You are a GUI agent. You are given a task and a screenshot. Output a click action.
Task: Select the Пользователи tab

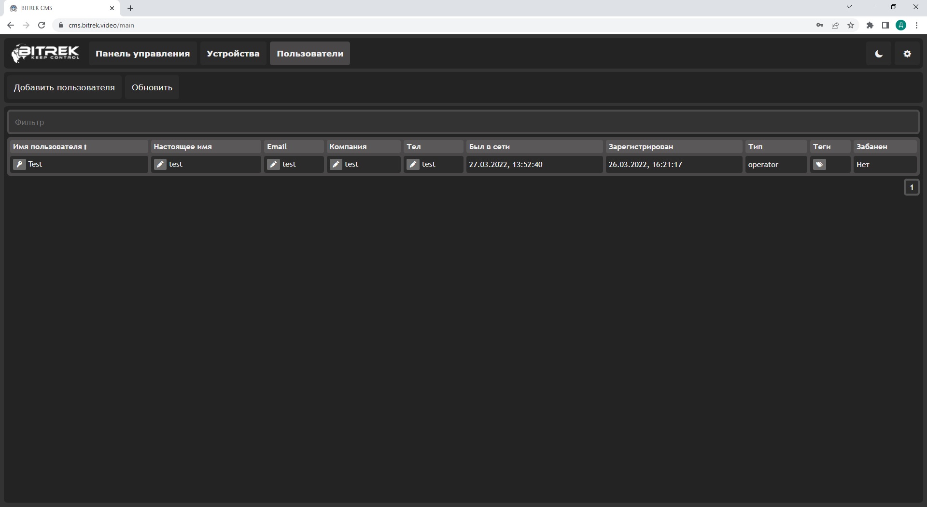(310, 54)
